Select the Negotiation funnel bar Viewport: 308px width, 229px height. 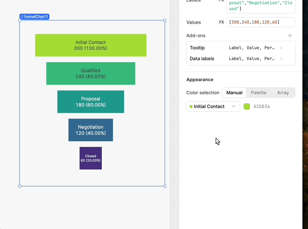[90, 130]
